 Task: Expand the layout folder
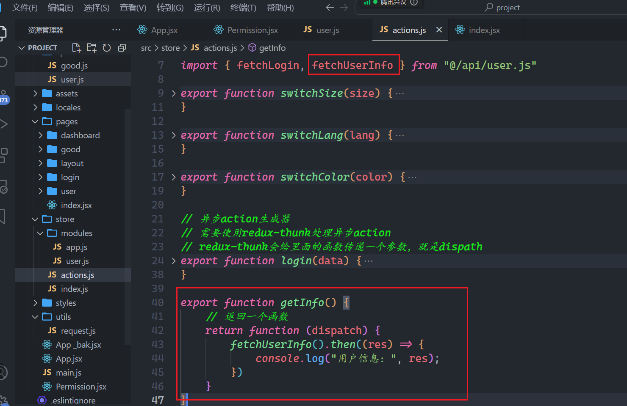[x=73, y=163]
